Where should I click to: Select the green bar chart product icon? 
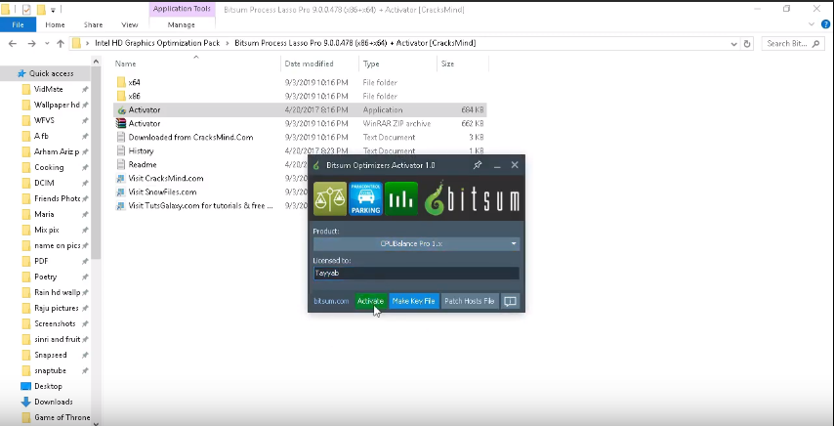[401, 199]
